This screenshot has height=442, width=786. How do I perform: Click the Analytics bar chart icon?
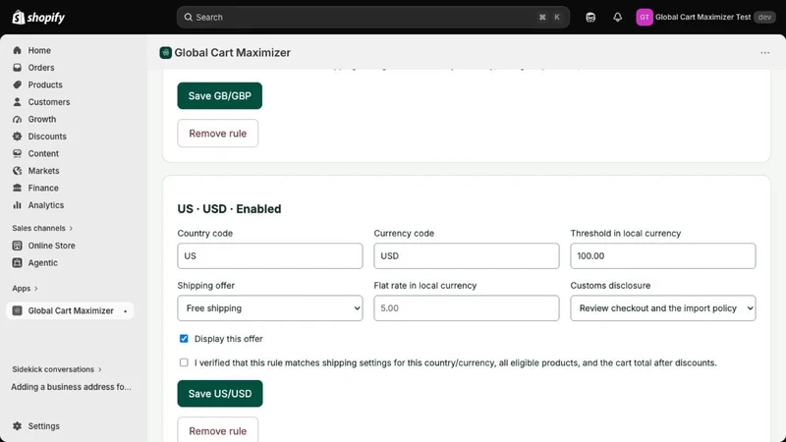pyautogui.click(x=17, y=205)
